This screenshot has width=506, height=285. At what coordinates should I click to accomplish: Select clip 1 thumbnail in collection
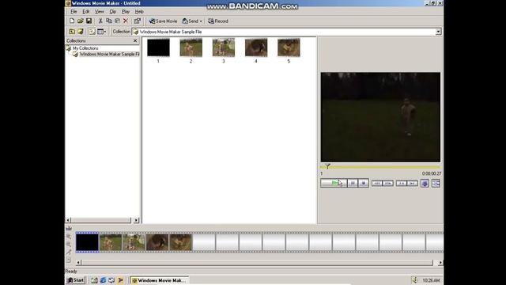(x=158, y=47)
